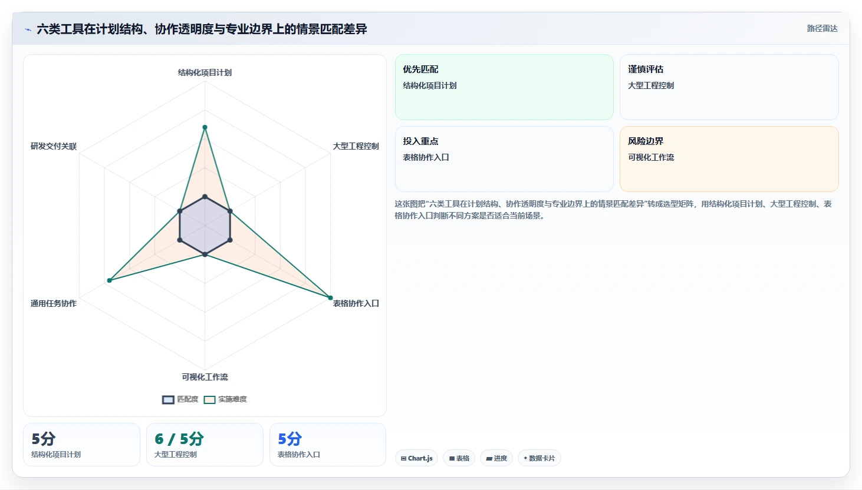Click the 表格协作入口 radar axis label
862x490 pixels.
coord(356,303)
